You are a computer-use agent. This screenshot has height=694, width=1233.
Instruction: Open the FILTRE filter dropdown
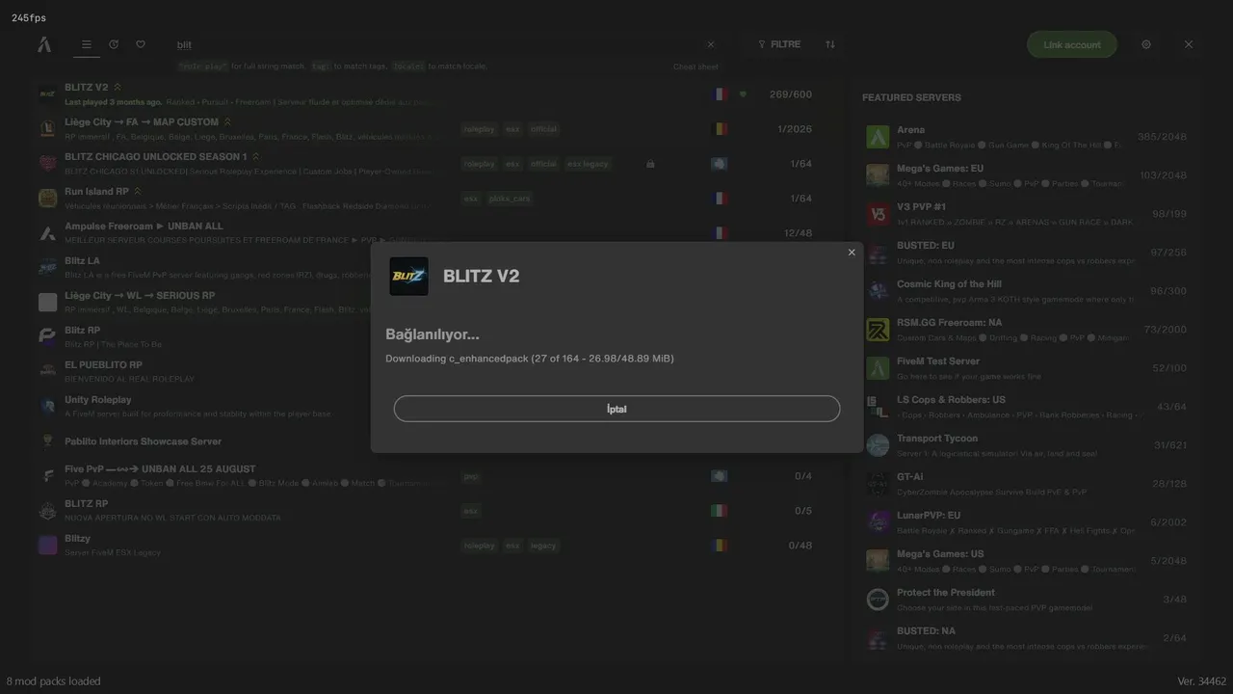[x=779, y=44]
